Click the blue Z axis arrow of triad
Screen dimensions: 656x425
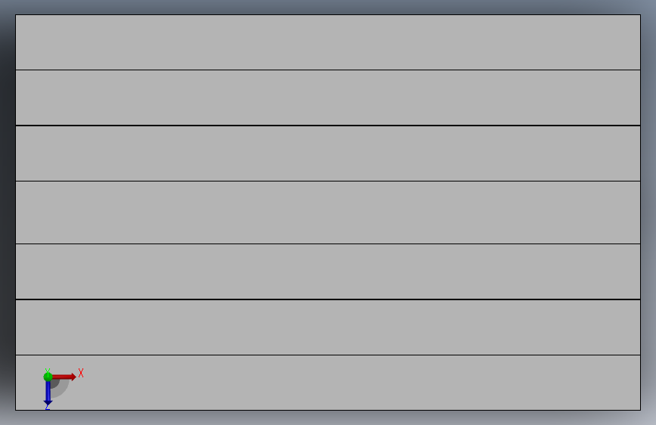[x=48, y=393]
